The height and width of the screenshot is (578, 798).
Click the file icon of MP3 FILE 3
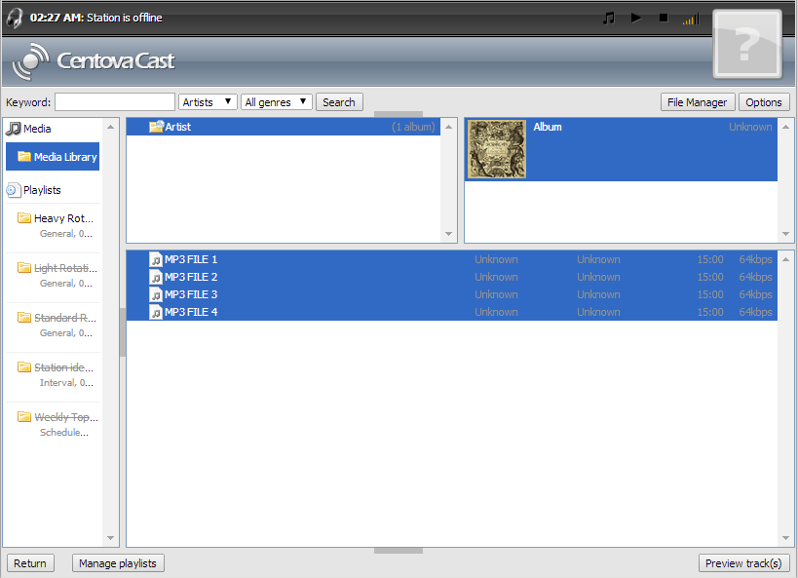[x=156, y=295]
